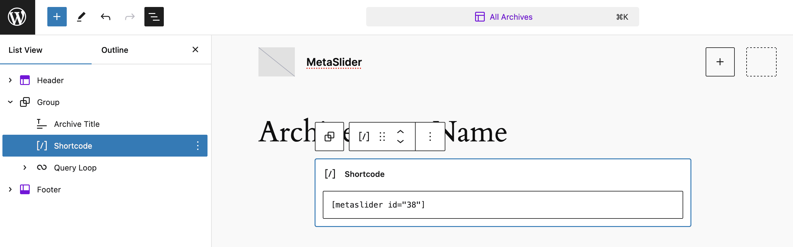Click the block drag handle

click(x=382, y=137)
